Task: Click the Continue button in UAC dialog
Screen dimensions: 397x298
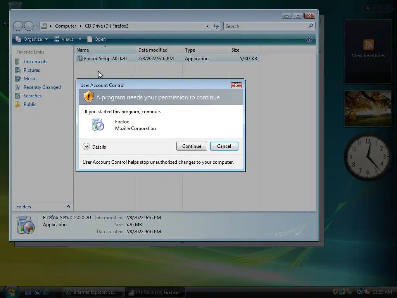Action: (x=192, y=146)
